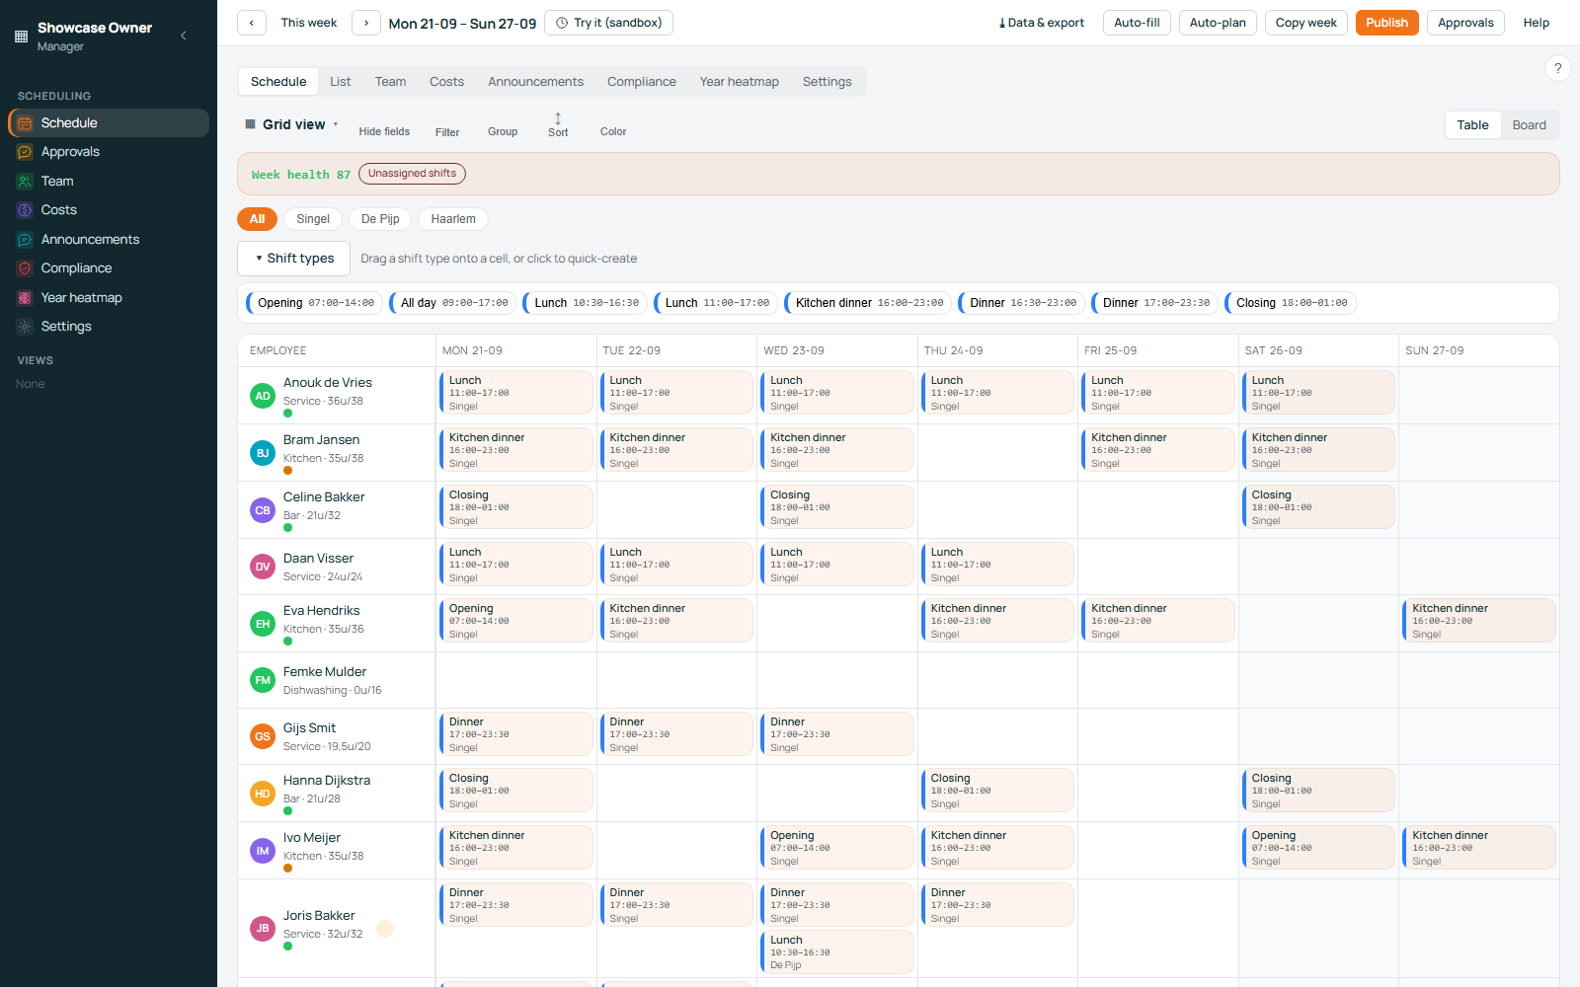Filter by Singel location pill

[313, 219]
